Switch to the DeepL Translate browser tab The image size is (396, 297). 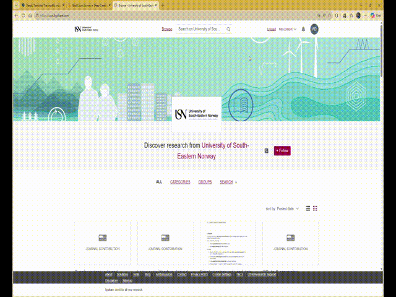coord(43,6)
